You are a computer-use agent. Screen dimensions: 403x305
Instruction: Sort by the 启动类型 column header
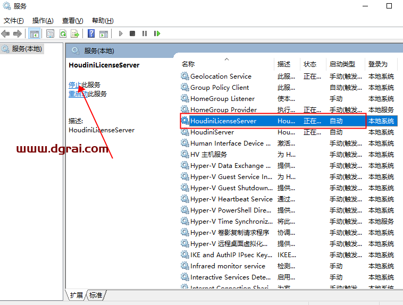coord(342,64)
